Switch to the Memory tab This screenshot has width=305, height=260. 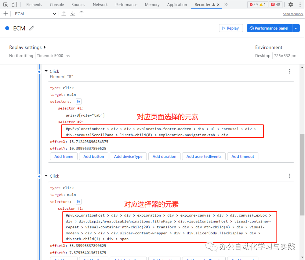(x=152, y=5)
